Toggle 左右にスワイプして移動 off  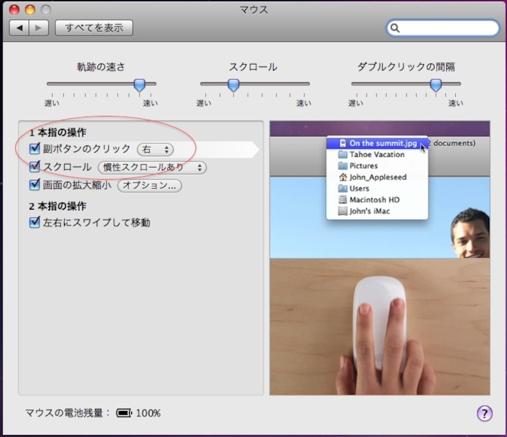34,222
